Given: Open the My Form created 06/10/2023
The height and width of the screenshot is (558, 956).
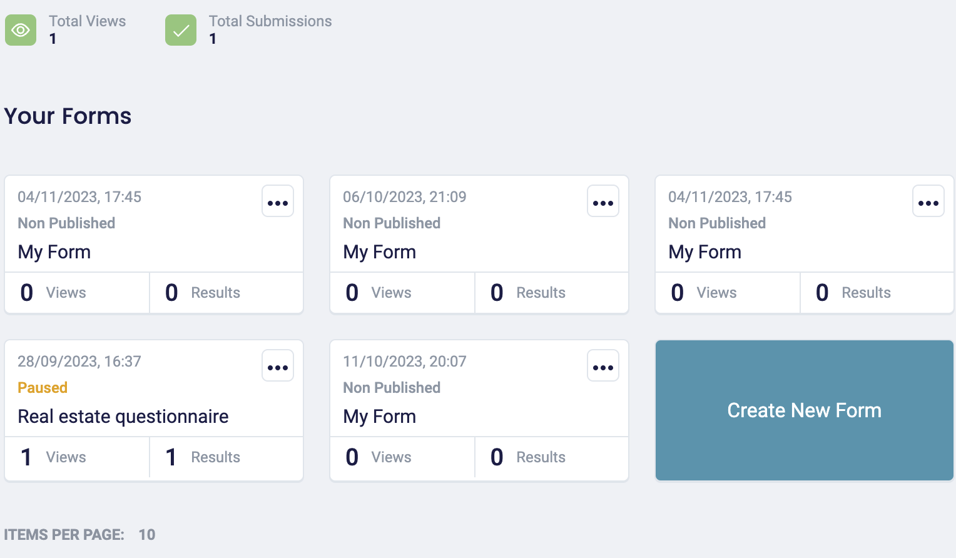Looking at the screenshot, I should click(379, 251).
